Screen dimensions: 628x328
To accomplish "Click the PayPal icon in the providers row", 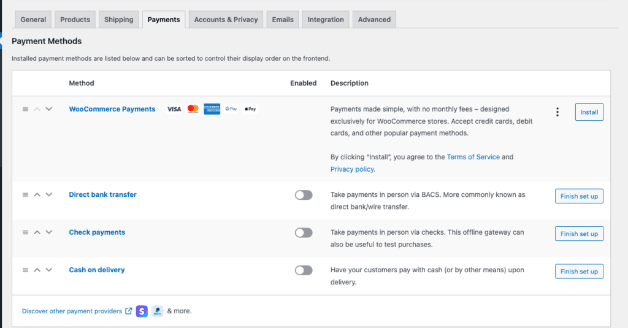I will 158,311.
